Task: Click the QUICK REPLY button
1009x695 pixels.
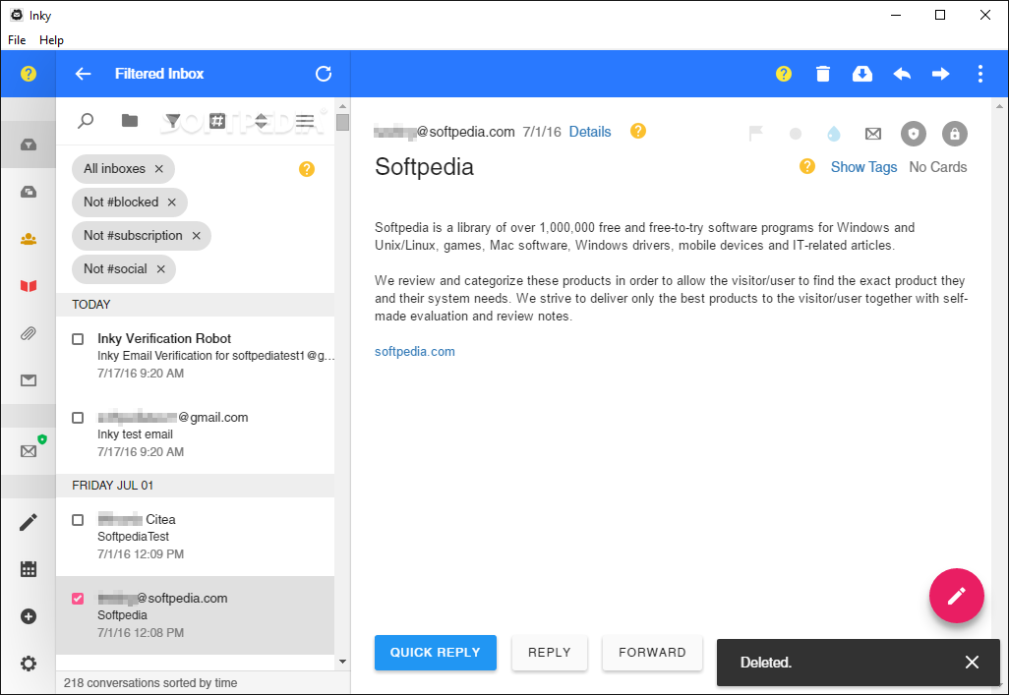Action: point(436,653)
